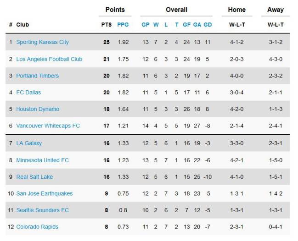
Task: Click the Portland Timbers club name
Action: click(38, 76)
